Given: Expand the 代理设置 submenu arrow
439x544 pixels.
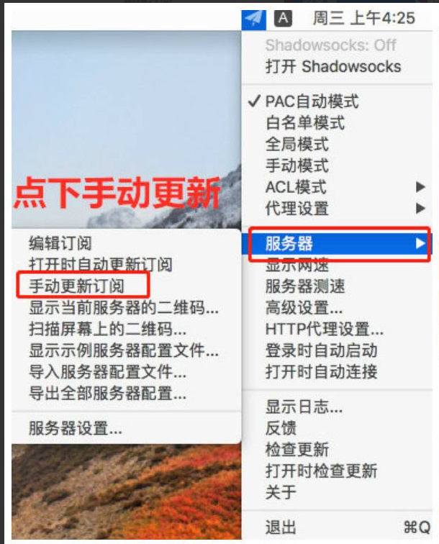Looking at the screenshot, I should pyautogui.click(x=420, y=208).
